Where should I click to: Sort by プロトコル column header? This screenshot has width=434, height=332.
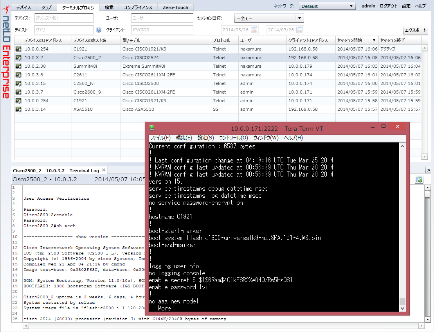click(x=225, y=40)
